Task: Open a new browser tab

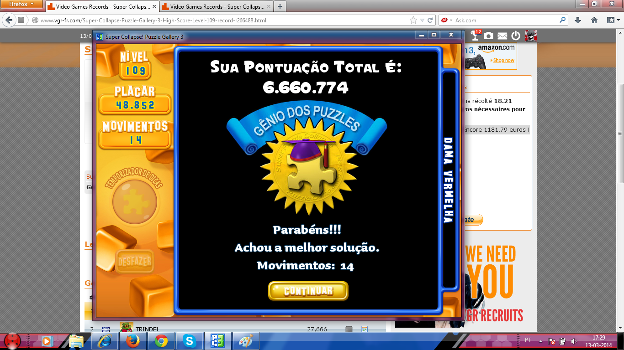Action: tap(280, 6)
